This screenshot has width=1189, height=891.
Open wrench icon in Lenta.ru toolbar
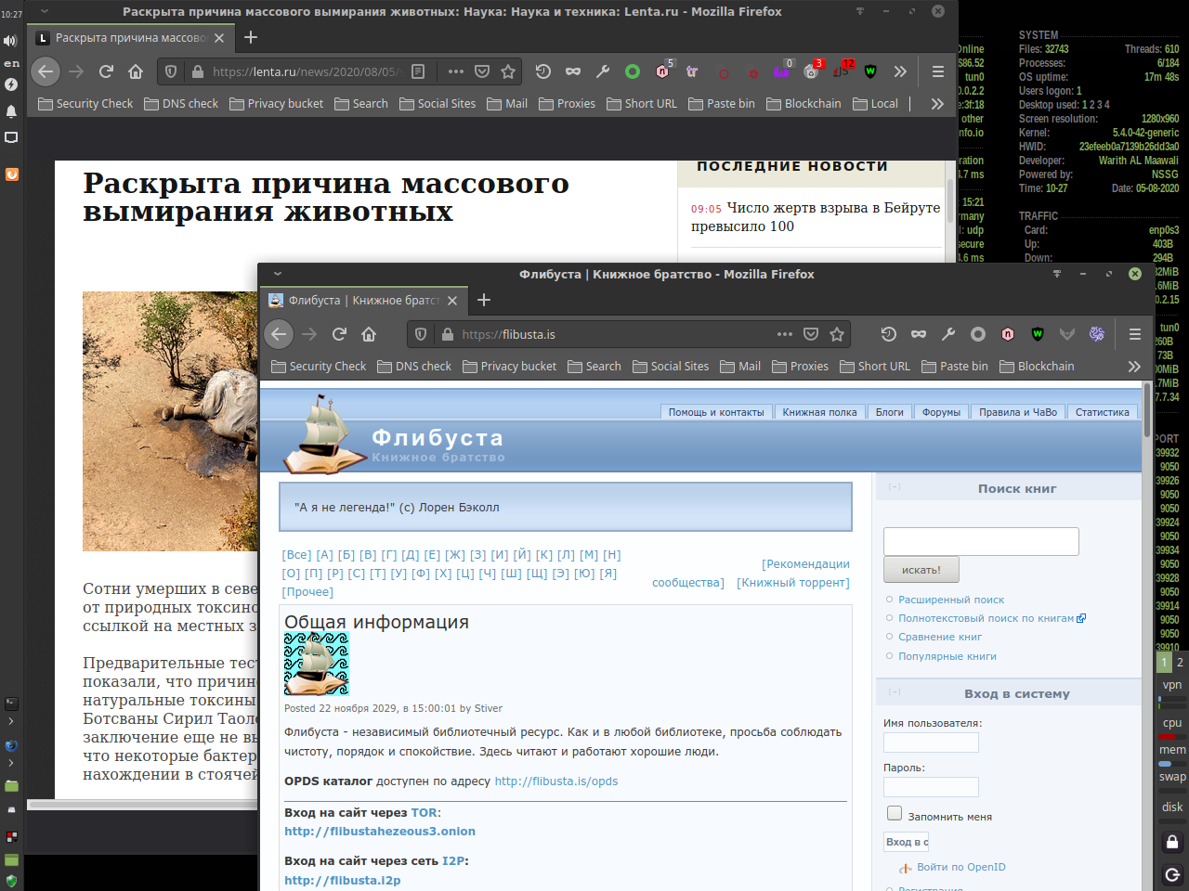[x=603, y=71]
